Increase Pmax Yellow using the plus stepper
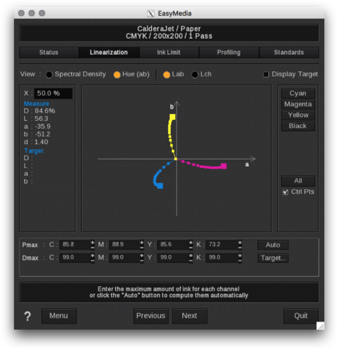337x349 pixels. point(190,242)
